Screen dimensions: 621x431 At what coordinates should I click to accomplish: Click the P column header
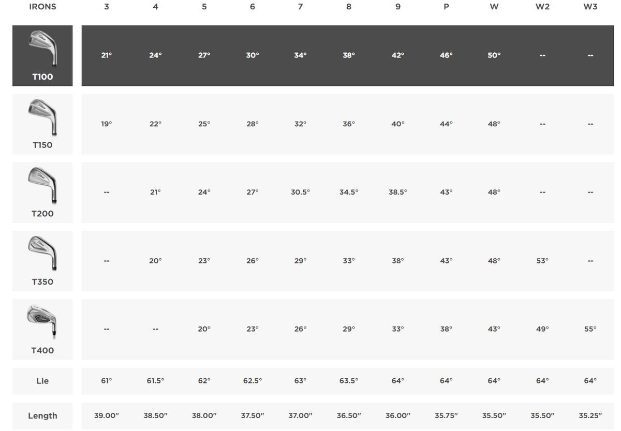click(446, 7)
